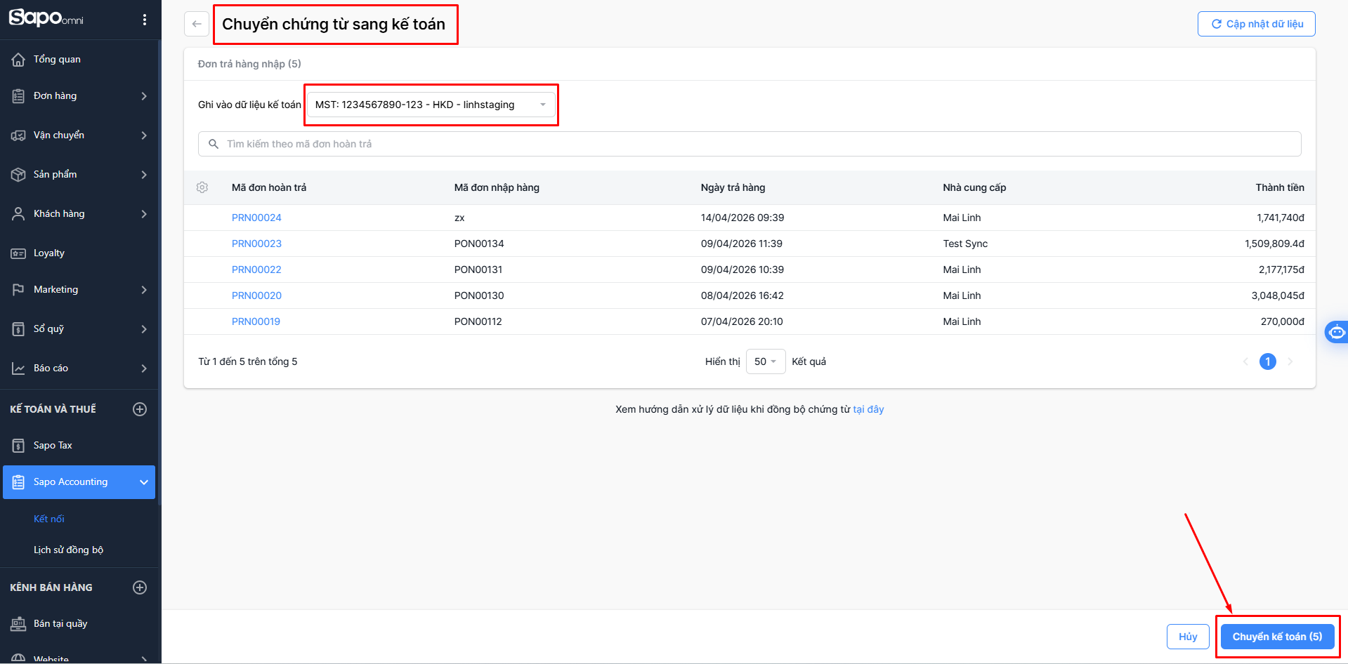Viewport: 1348px width, 664px height.
Task: Open the three-dot menu beside the Sapo logo
Action: (x=145, y=20)
